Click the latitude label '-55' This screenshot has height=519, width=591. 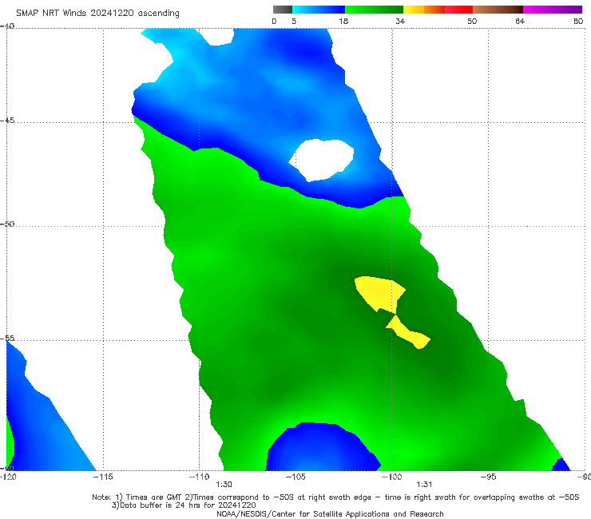pos(7,338)
